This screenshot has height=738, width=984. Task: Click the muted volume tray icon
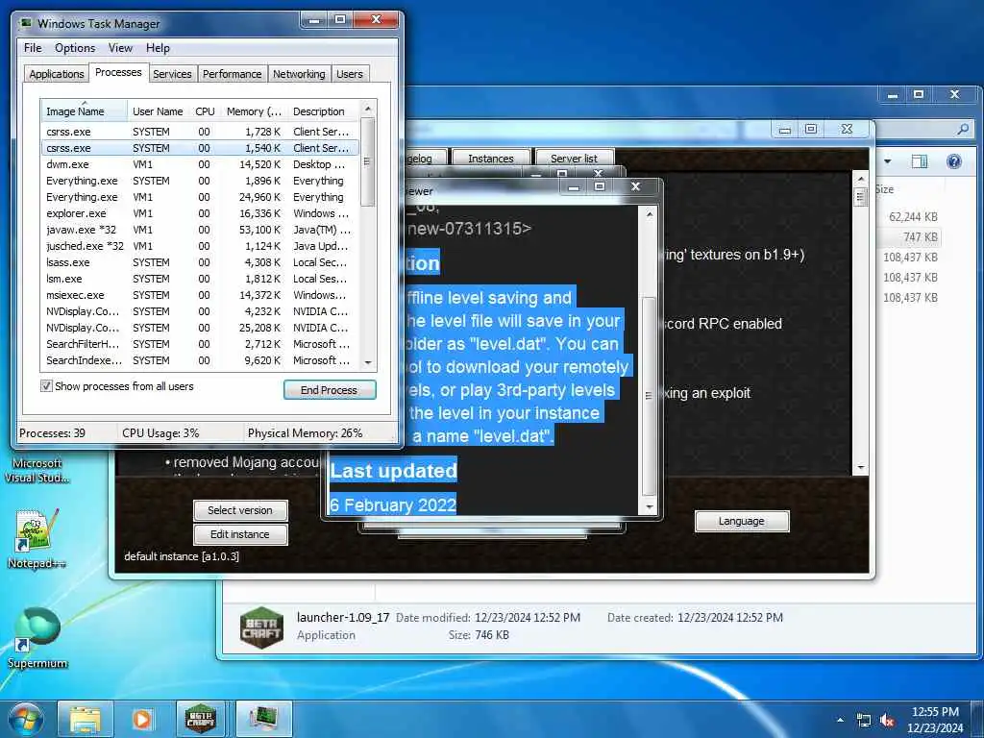pyautogui.click(x=887, y=721)
